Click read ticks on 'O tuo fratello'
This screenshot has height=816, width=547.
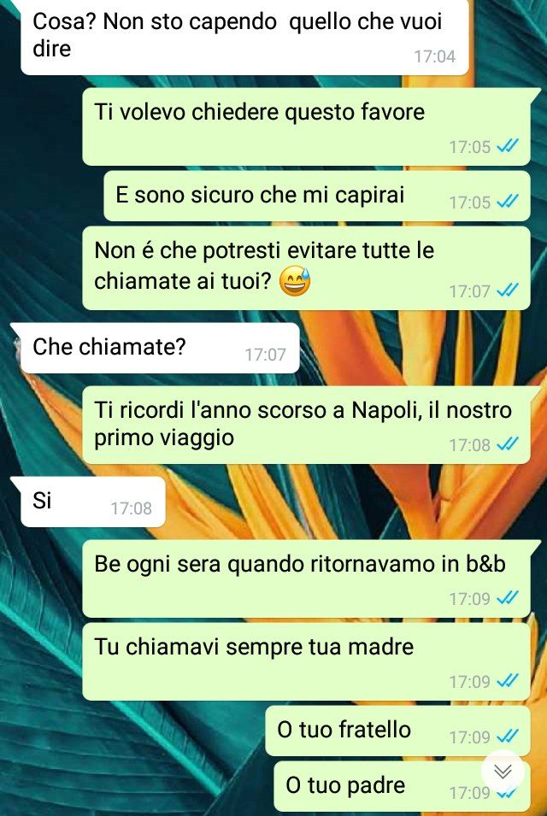pyautogui.click(x=508, y=737)
